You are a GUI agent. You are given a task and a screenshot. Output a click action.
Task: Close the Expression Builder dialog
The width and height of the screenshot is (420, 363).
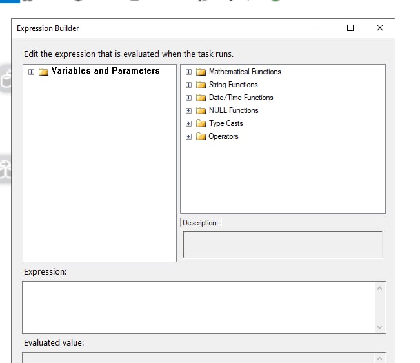380,28
